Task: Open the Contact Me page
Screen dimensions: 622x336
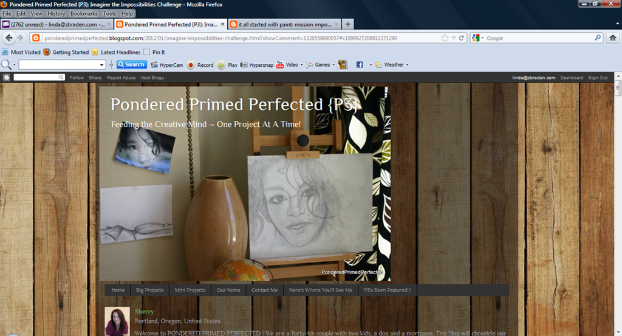Action: click(265, 290)
